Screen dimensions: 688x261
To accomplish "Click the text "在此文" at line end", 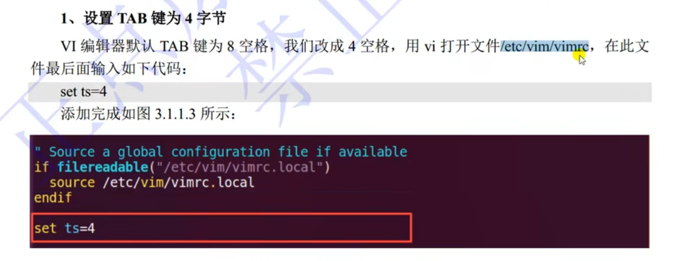I will (627, 46).
